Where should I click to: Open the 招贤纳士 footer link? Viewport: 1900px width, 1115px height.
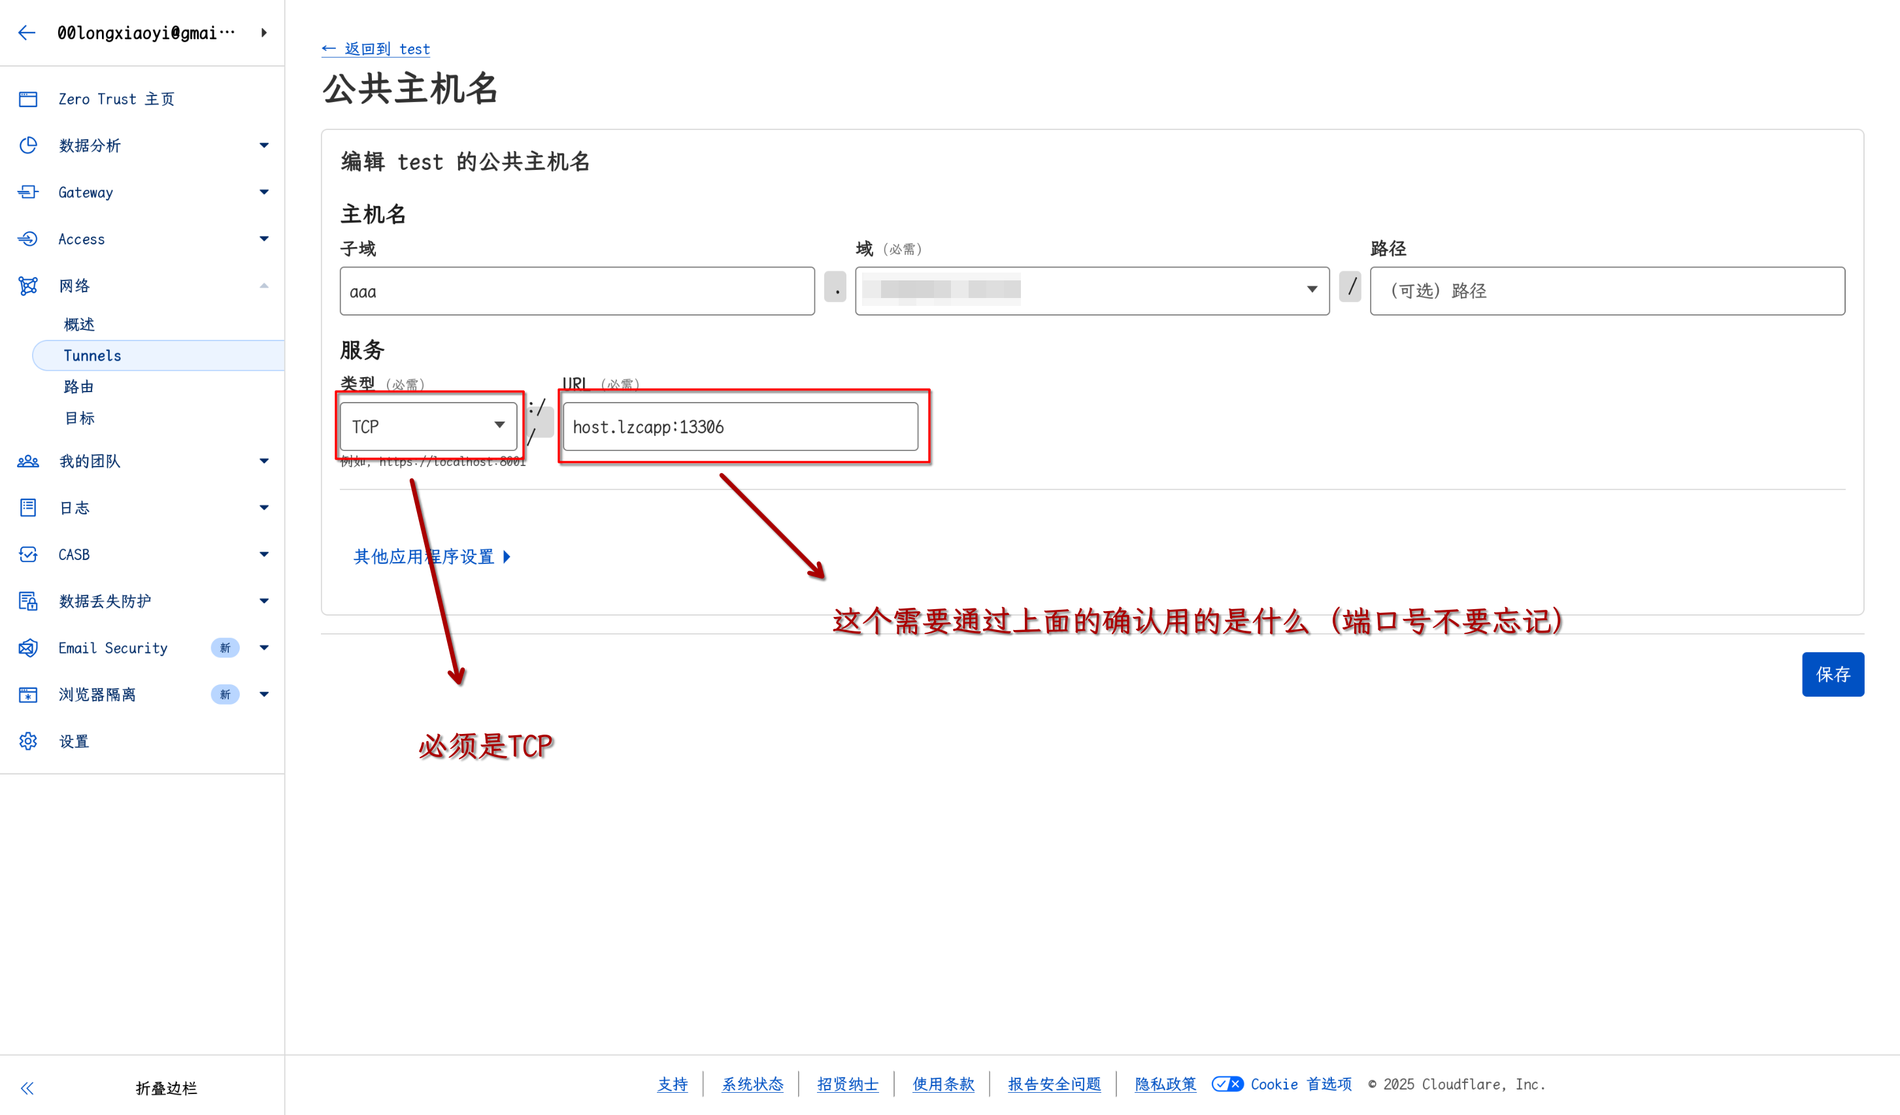848,1084
